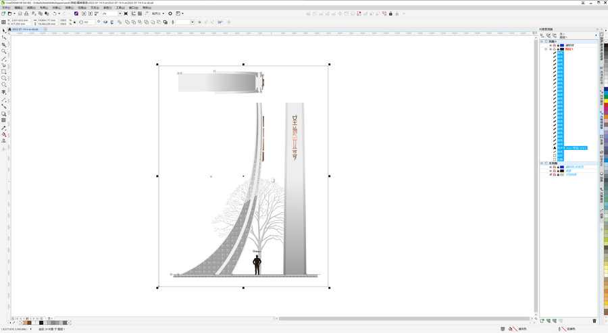Open the application launcher dropdown arrow
This screenshot has width=608, height=333.
182,14
